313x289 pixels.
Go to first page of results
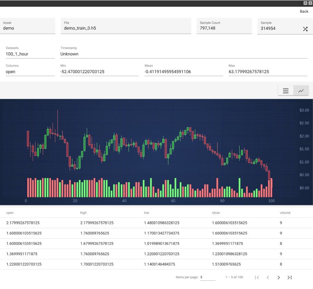[257, 277]
